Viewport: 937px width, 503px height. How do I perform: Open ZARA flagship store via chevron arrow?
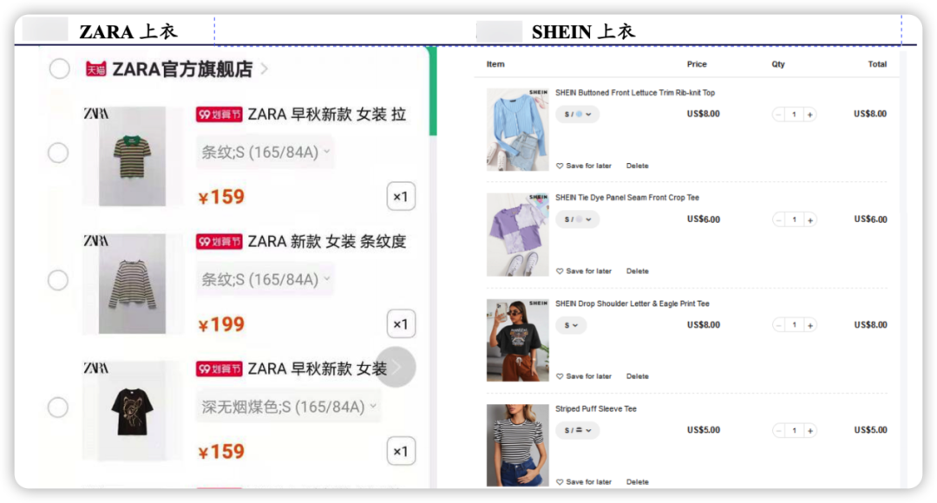[x=264, y=69]
